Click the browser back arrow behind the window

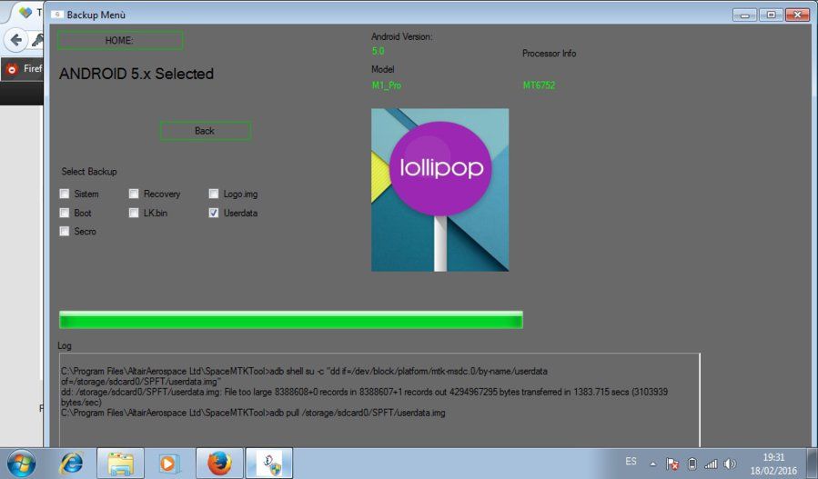[15, 40]
